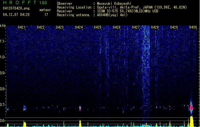The image size is (200, 127).
Task: Click the 0425 time marker
Action: click(98, 27)
